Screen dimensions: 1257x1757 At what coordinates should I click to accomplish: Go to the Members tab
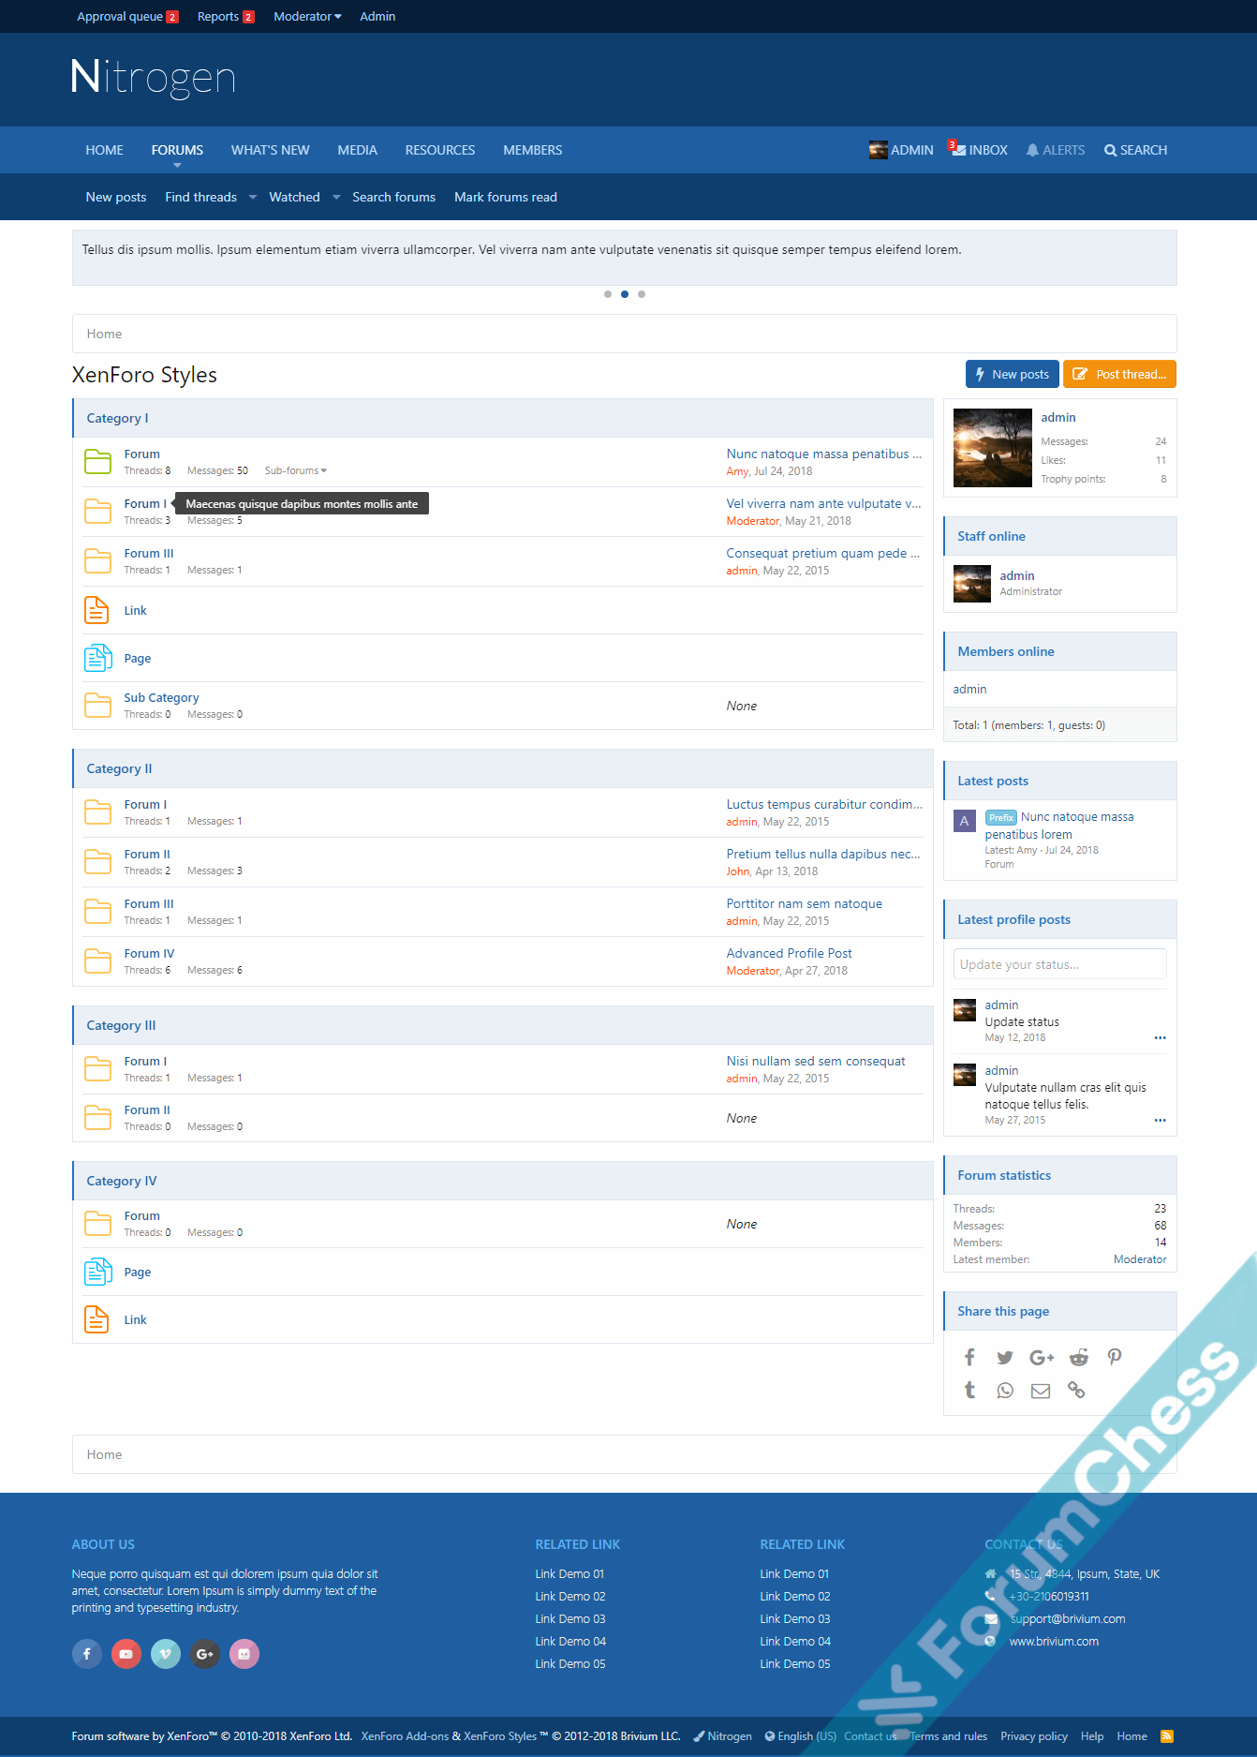[x=532, y=150]
